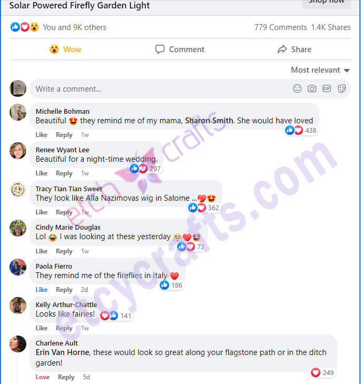The image size is (361, 384).
Task: Attach a photo using the camera icon
Action: [x=312, y=88]
